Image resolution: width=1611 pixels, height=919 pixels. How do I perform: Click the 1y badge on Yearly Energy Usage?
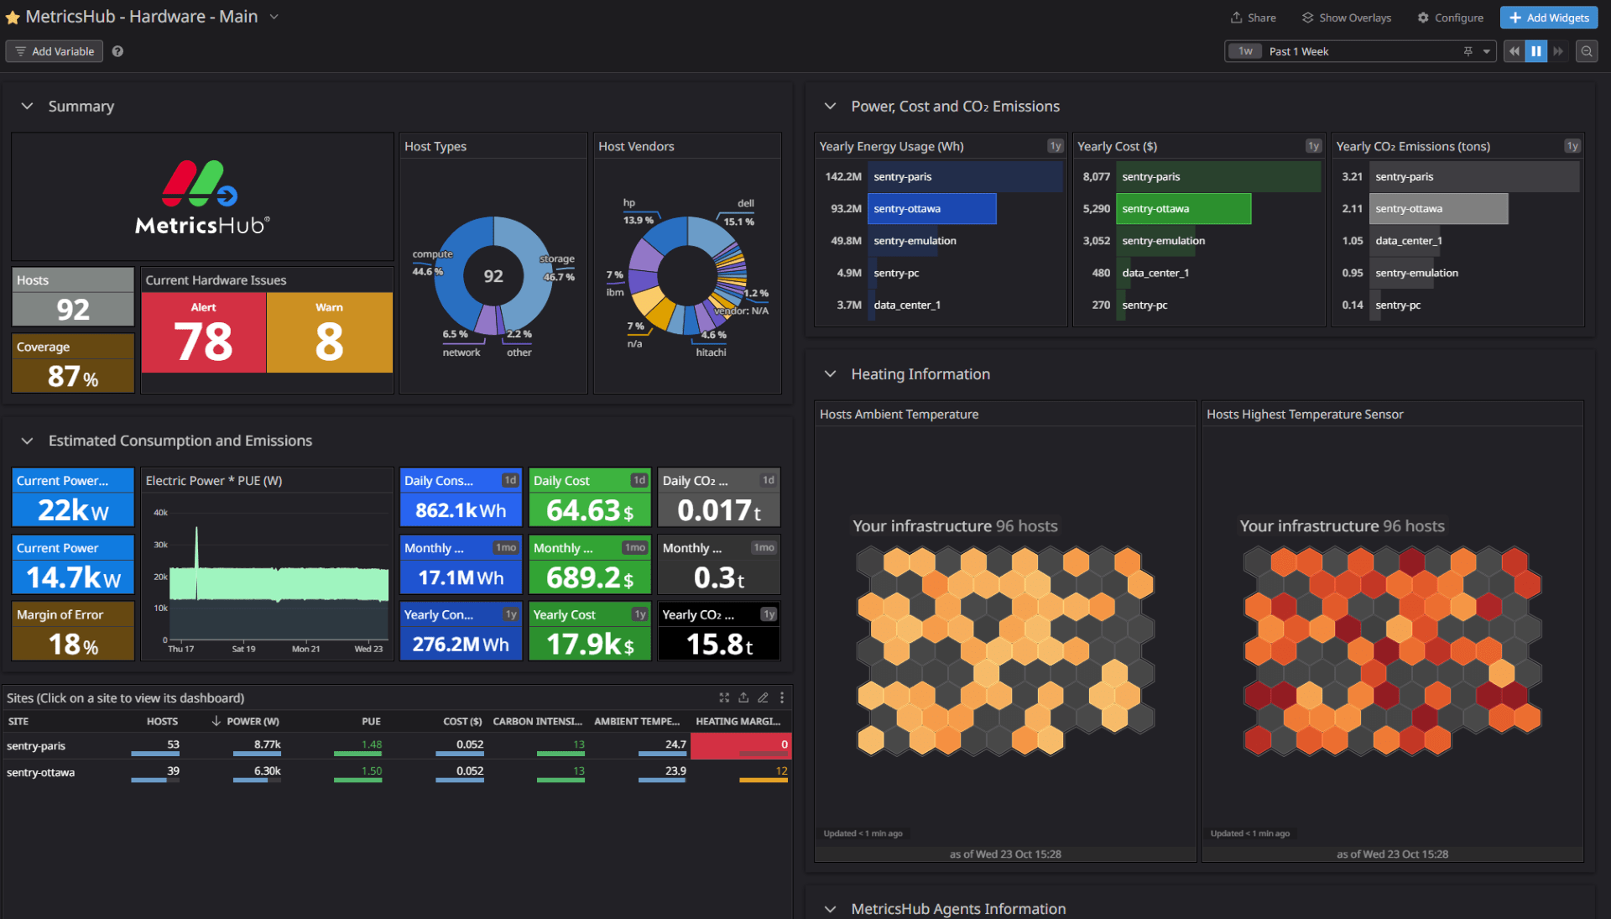coord(1055,146)
